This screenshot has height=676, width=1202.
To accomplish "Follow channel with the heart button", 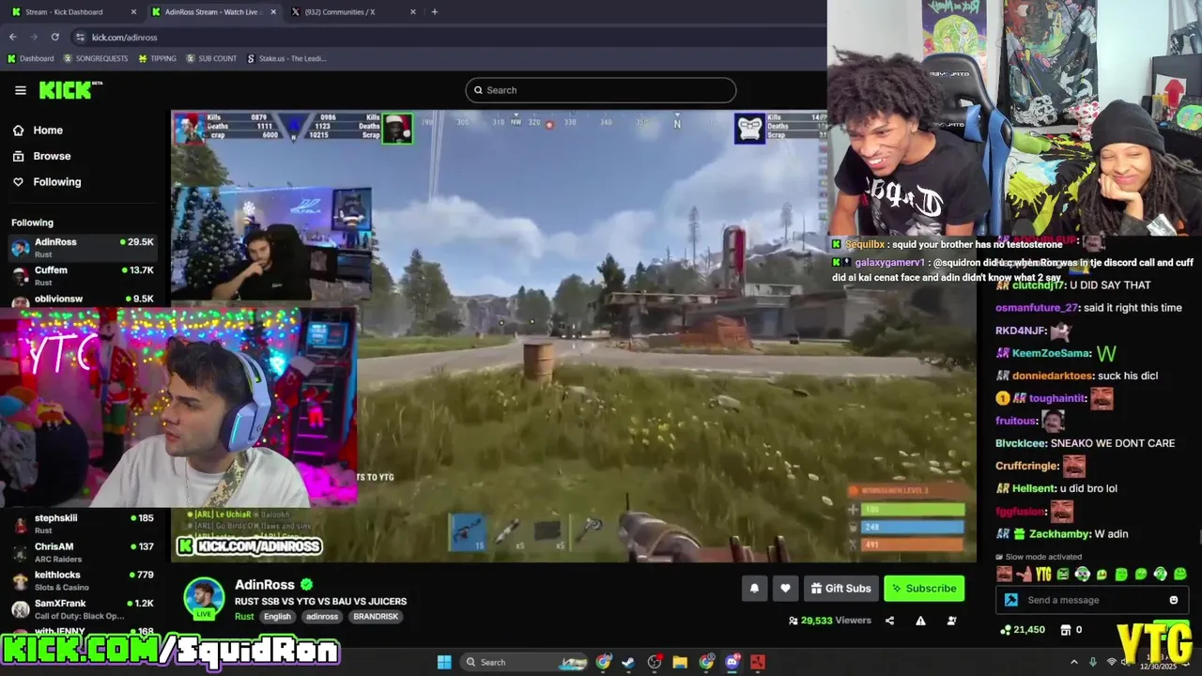I will pos(785,589).
